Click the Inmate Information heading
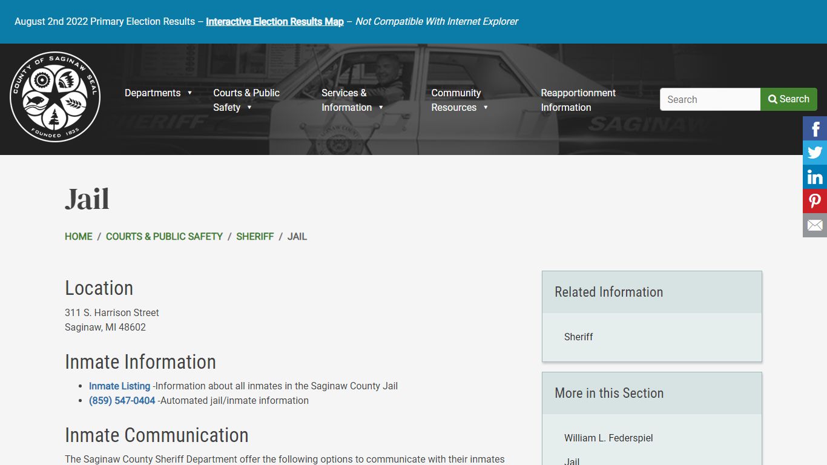Screen dimensions: 827x465 (140, 362)
